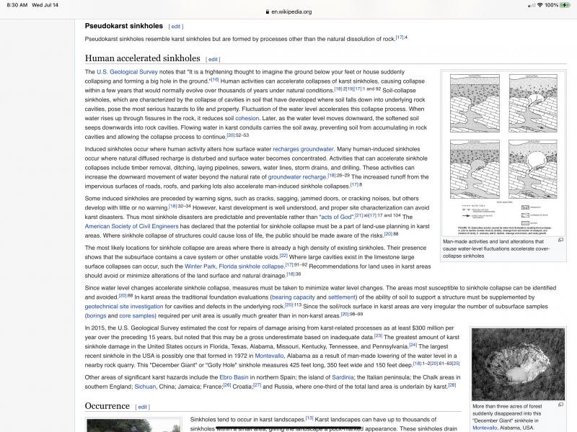Edit the Pseudokarst sinkholes section
577x432 pixels.
point(176,27)
